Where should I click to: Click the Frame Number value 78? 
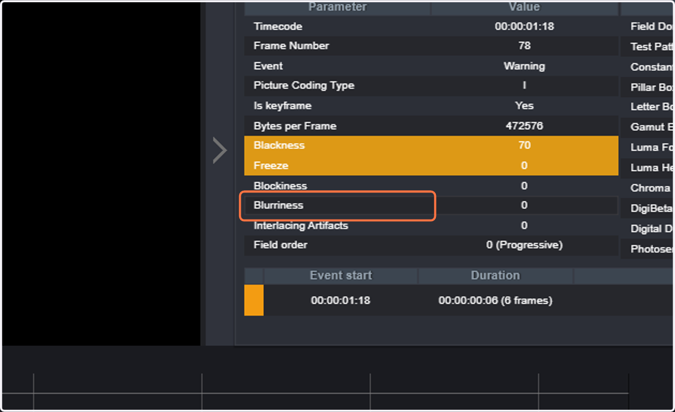pyautogui.click(x=524, y=46)
